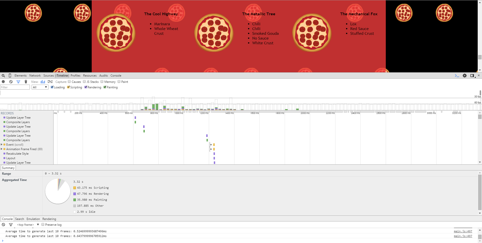The height and width of the screenshot is (243, 482).
Task: Open the top frame context dropdown
Action: (x=28, y=225)
